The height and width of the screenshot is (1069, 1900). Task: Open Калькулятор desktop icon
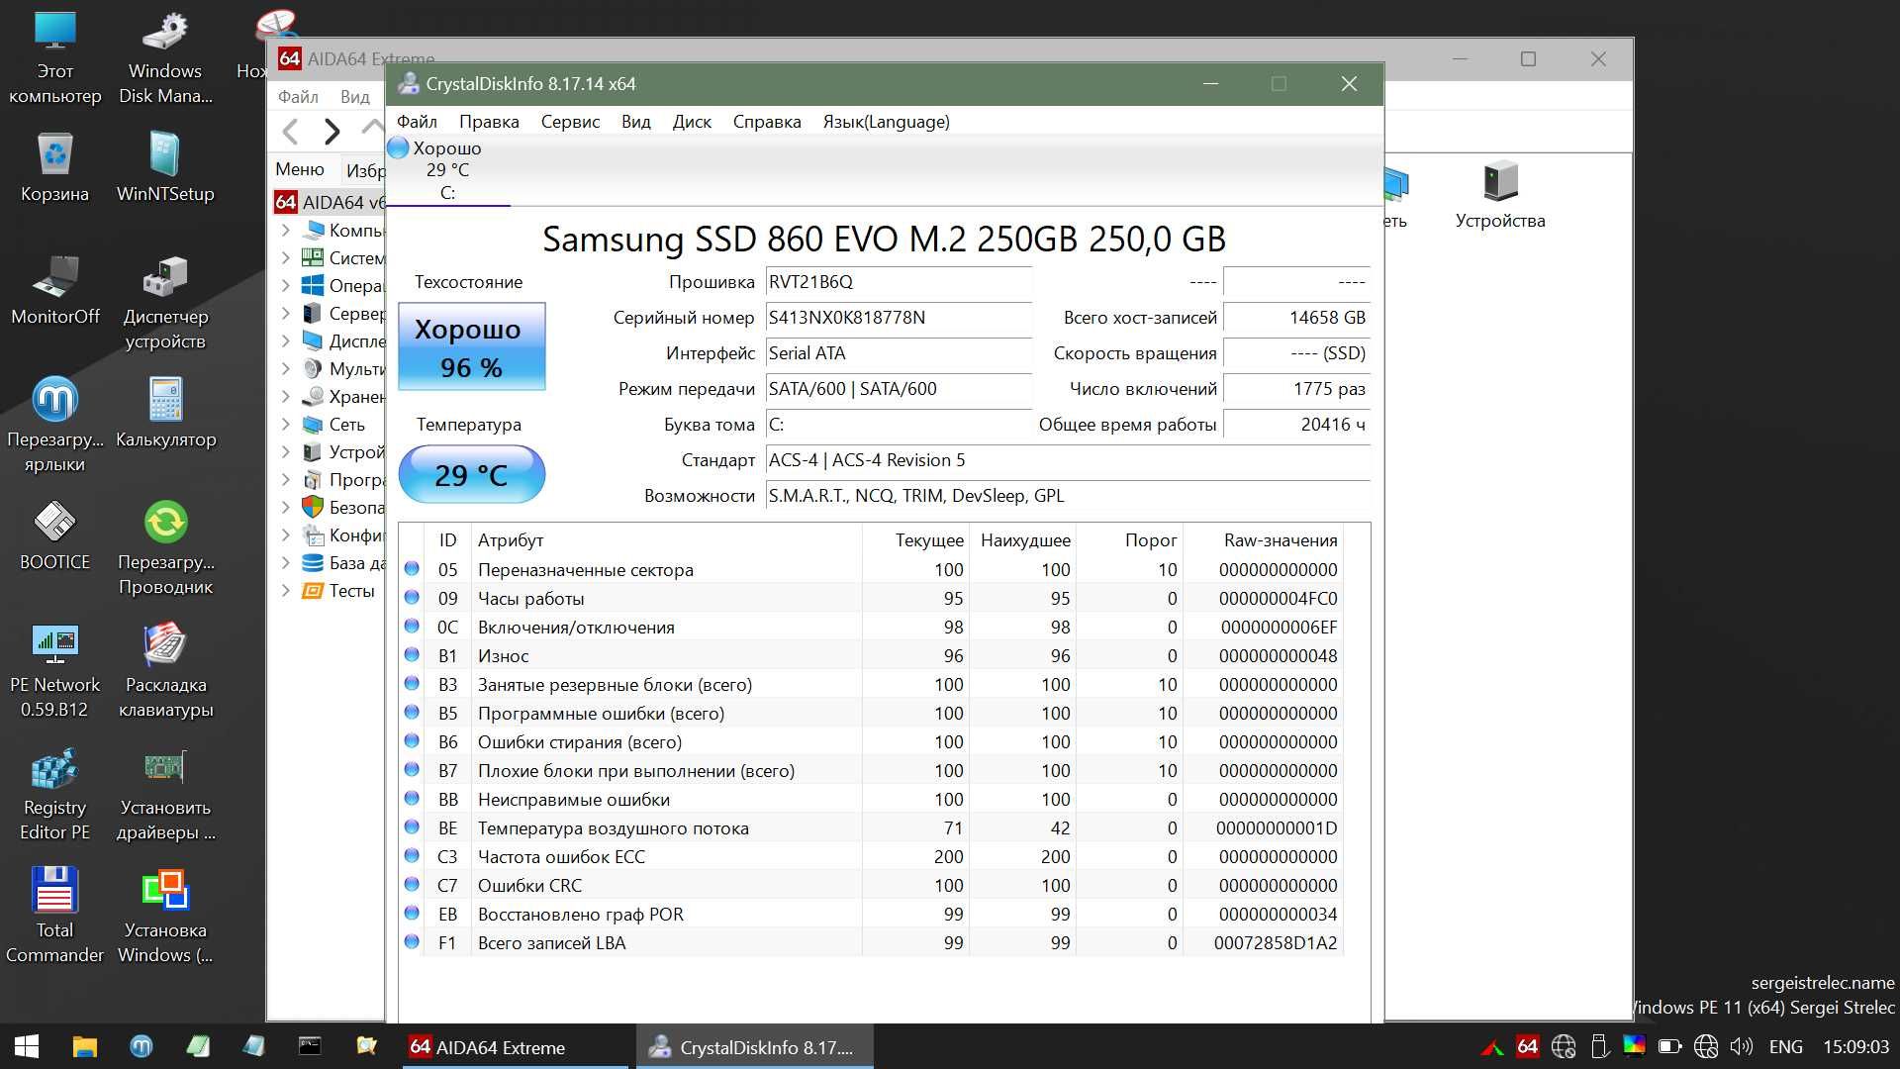coord(165,413)
